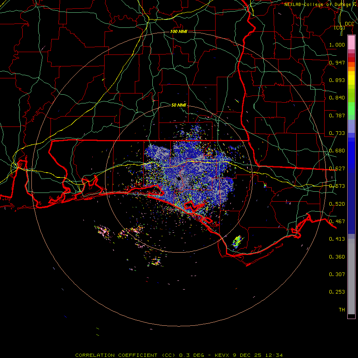Select the [CC] unit label above color bar
Image resolution: width=358 pixels, height=358 pixels.
tap(340, 27)
